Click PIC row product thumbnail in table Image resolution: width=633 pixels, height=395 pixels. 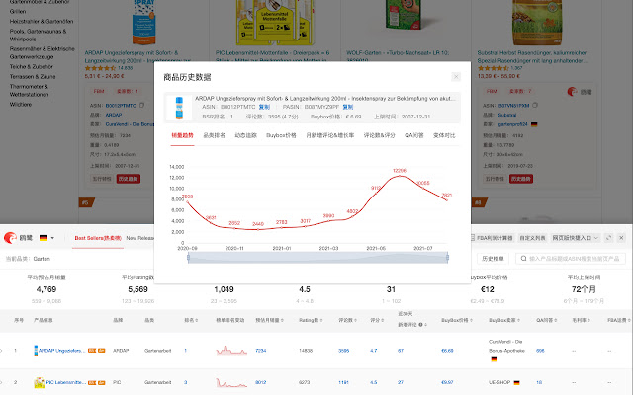point(40,382)
